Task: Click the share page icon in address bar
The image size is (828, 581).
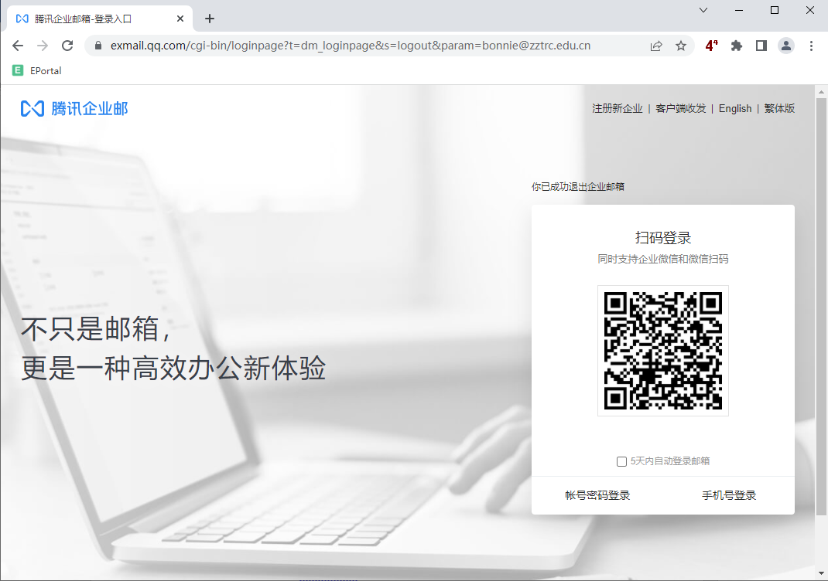Action: [x=656, y=46]
